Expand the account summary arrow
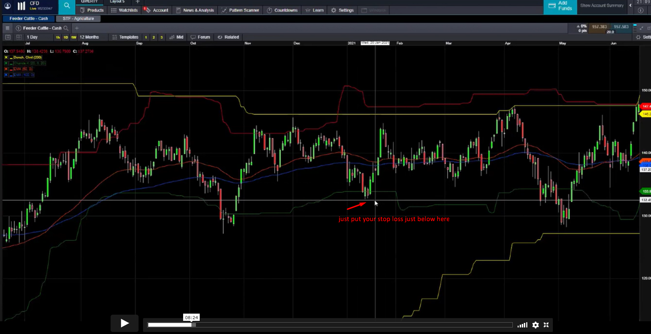The width and height of the screenshot is (651, 334). [x=630, y=6]
